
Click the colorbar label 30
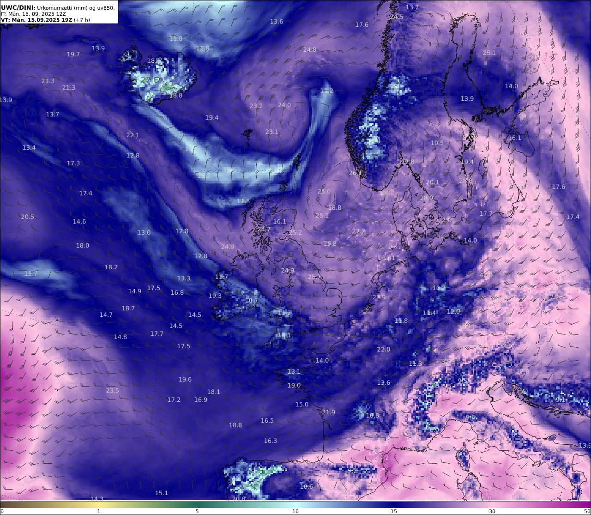click(492, 511)
